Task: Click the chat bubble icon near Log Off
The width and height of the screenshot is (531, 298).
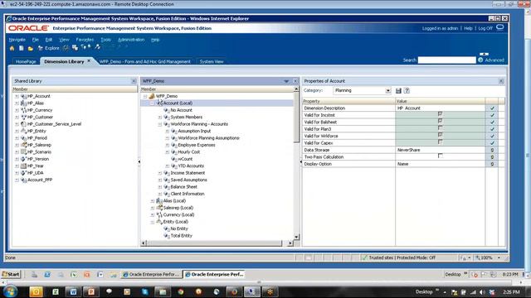Action: click(x=499, y=28)
